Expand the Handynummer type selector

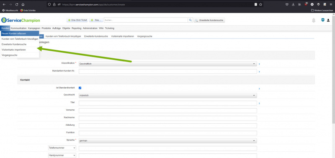click(62, 155)
